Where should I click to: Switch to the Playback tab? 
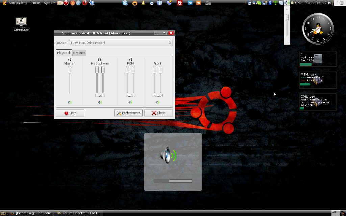pyautogui.click(x=64, y=53)
